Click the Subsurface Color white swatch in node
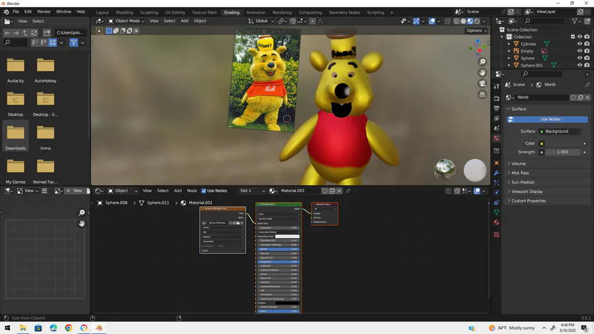This screenshot has width=594, height=334. click(x=287, y=236)
